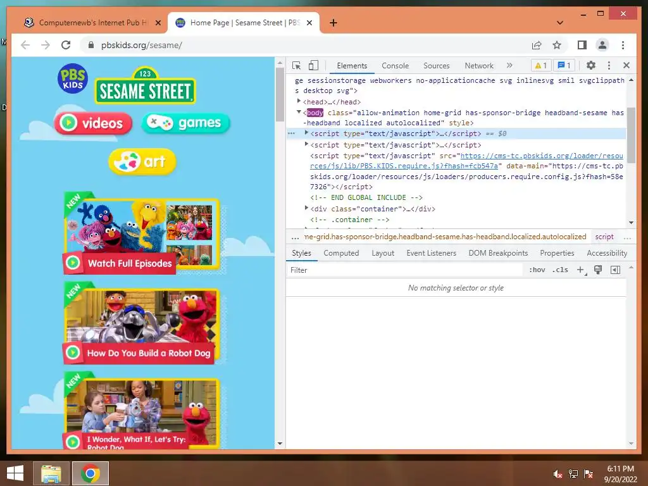The image size is (648, 486).
Task: View site information lock icon
Action: pyautogui.click(x=91, y=45)
